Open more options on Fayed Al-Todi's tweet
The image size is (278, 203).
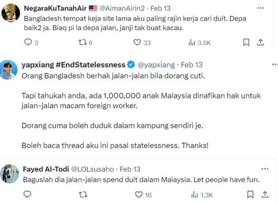265,169
